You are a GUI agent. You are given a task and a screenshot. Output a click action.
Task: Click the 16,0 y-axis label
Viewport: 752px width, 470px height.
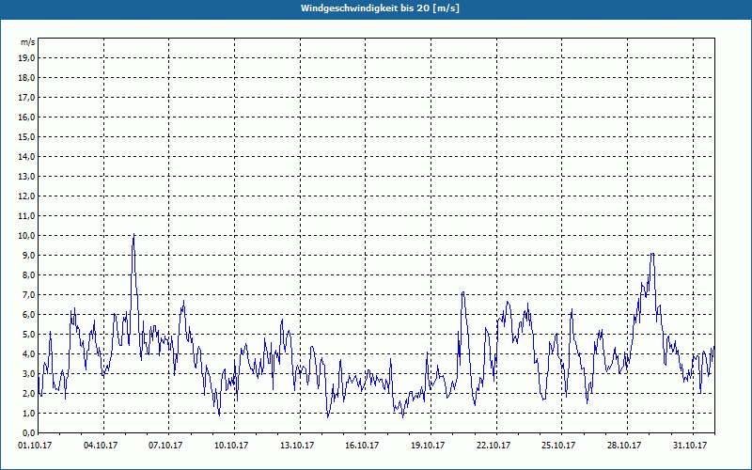[x=26, y=117]
